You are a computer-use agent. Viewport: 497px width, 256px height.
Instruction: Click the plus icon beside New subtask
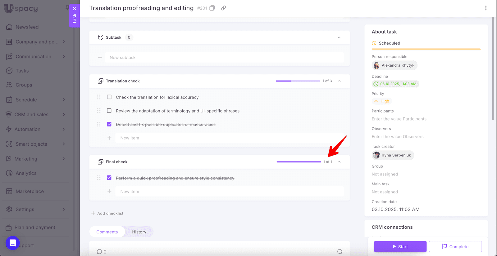click(x=100, y=57)
